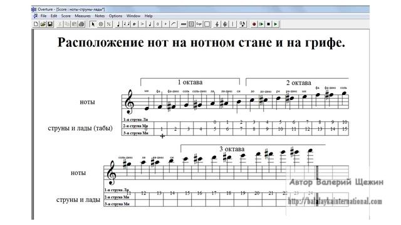Stop playback with square button
401x225 pixels.
coord(268,24)
